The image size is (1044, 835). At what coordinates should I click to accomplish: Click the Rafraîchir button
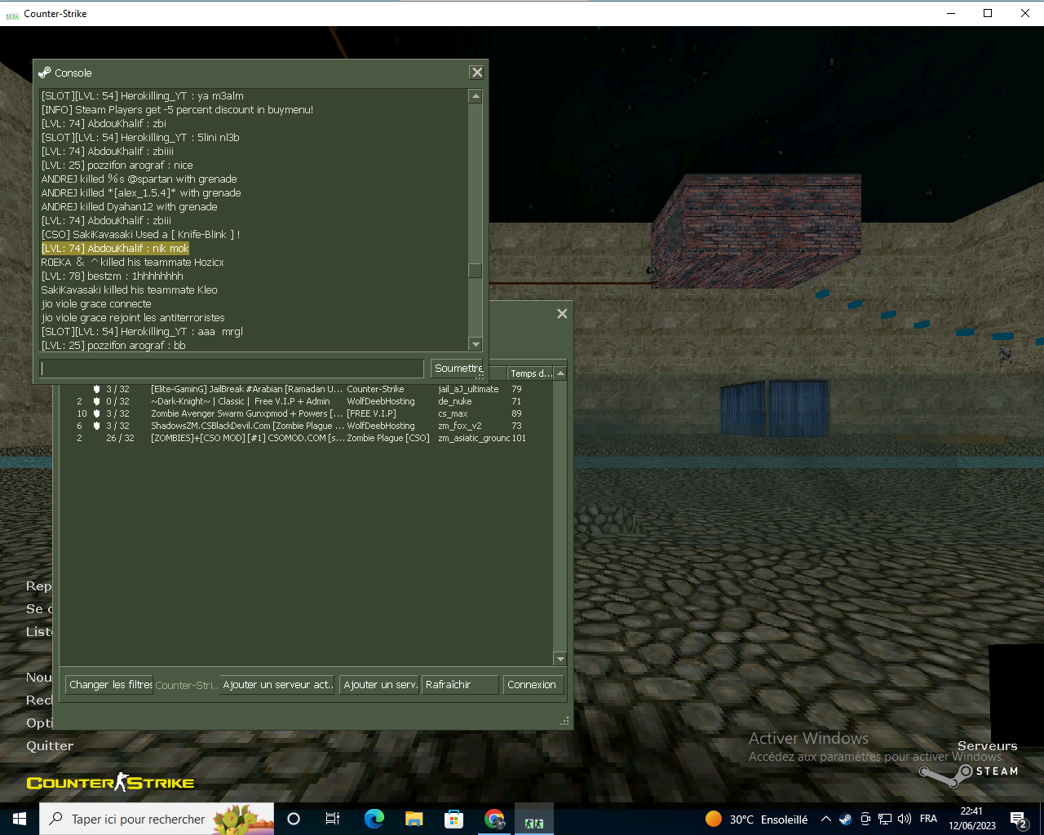click(x=459, y=685)
